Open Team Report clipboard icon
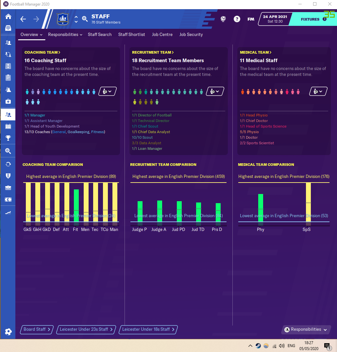 pyautogui.click(x=8, y=78)
